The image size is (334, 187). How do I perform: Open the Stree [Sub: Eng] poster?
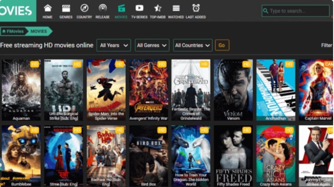tap(63, 156)
